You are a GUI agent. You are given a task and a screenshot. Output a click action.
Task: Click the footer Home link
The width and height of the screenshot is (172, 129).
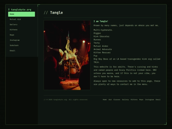click(x=105, y=100)
